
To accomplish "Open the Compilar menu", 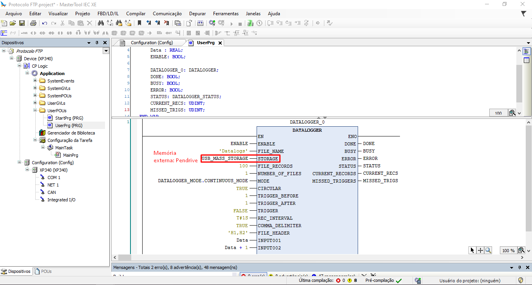I will point(136,13).
